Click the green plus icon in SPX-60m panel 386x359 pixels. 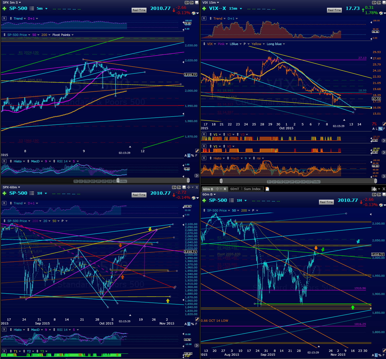(x=4, y=193)
